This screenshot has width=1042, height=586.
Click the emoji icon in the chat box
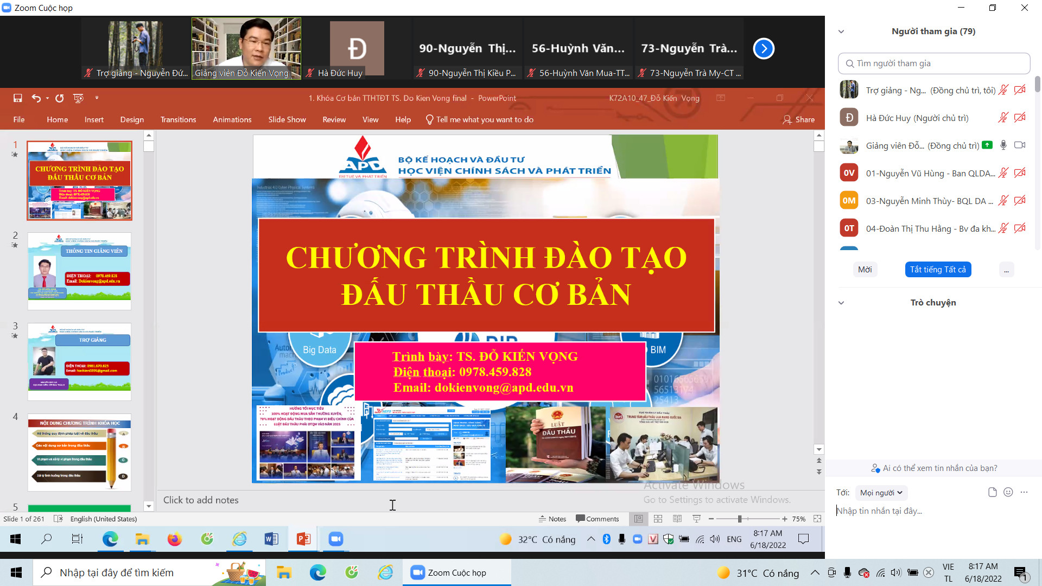(x=1008, y=492)
